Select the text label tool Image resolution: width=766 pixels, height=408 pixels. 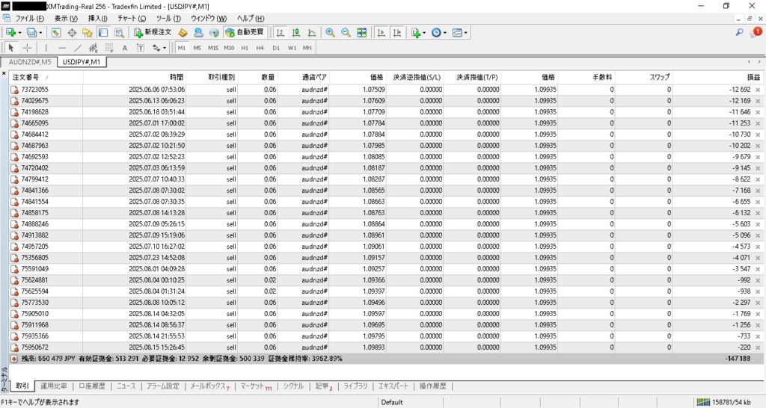pyautogui.click(x=124, y=48)
